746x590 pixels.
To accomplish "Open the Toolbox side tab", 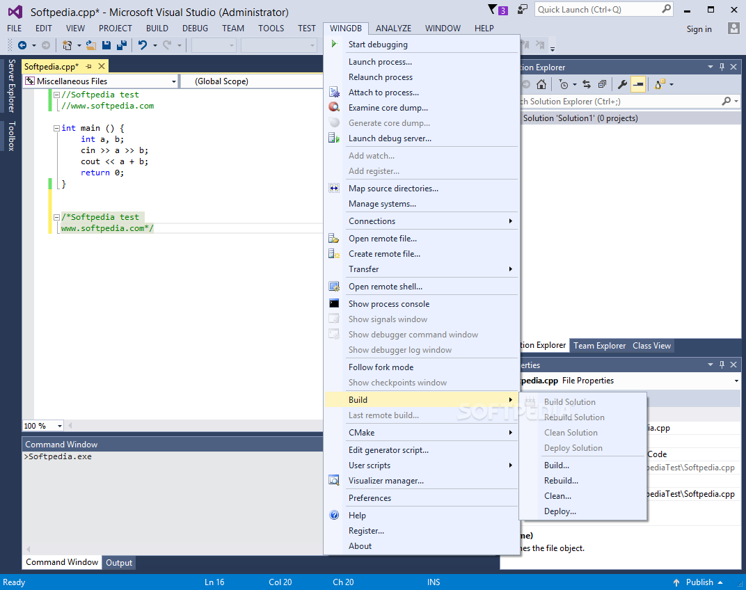I will 11,136.
